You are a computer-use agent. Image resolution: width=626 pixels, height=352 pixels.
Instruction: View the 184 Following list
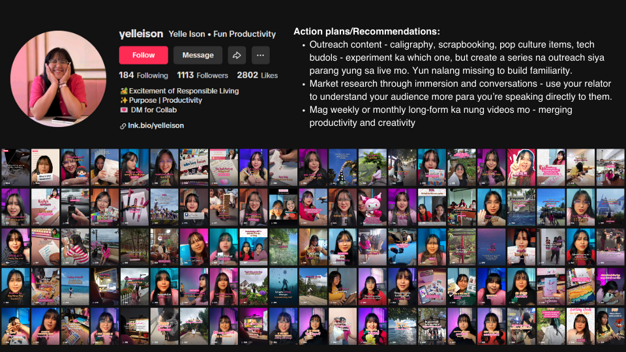[143, 76]
